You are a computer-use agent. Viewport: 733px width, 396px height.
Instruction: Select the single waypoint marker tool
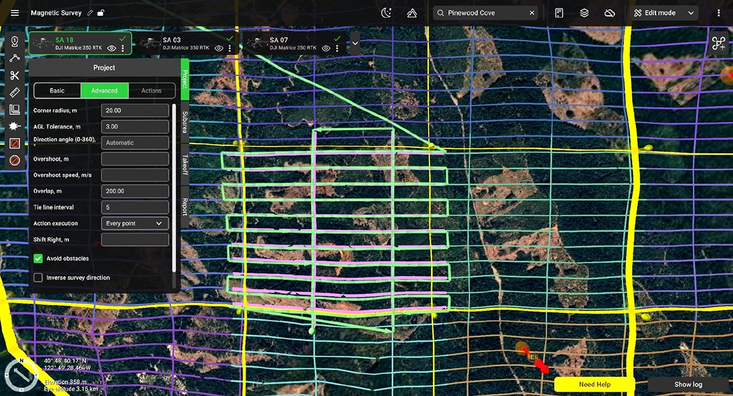tap(15, 42)
